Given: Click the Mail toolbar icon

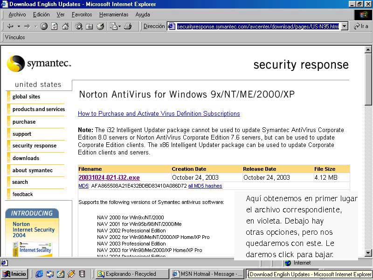Looking at the screenshot, I should (114, 26).
